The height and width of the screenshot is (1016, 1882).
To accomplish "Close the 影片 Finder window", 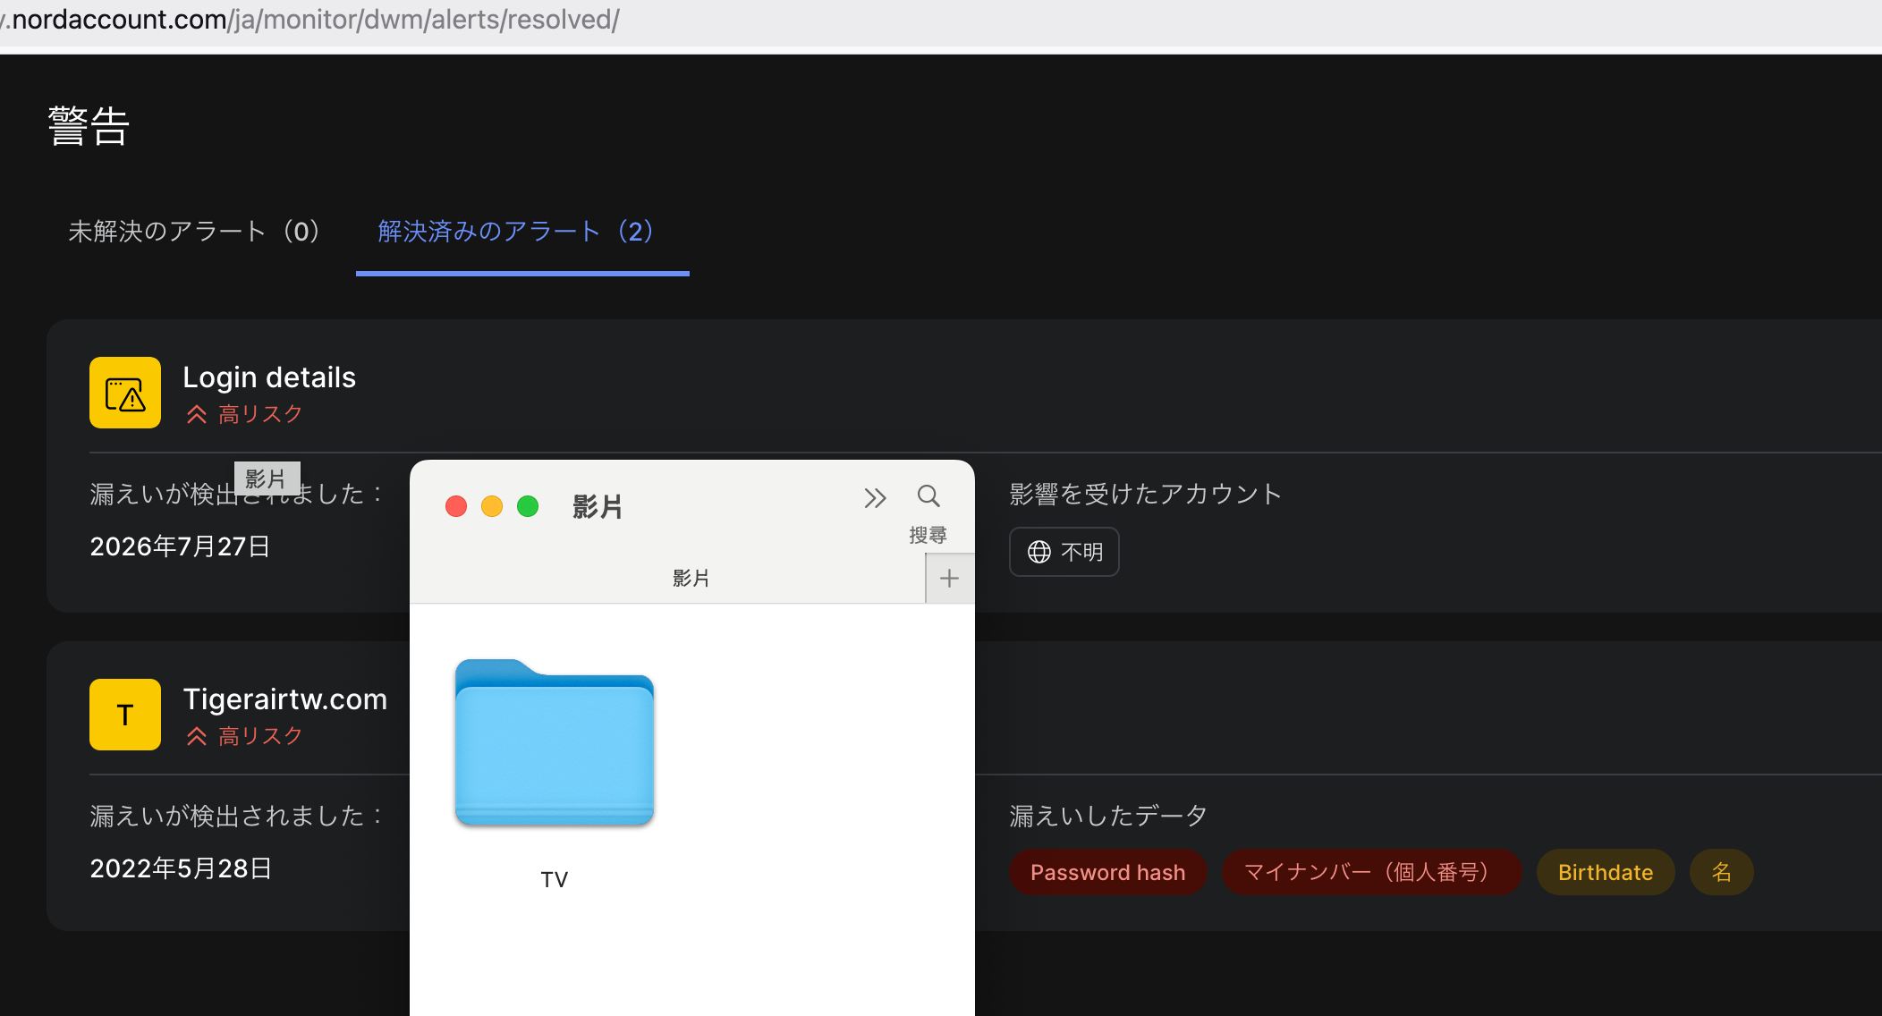I will pos(456,506).
